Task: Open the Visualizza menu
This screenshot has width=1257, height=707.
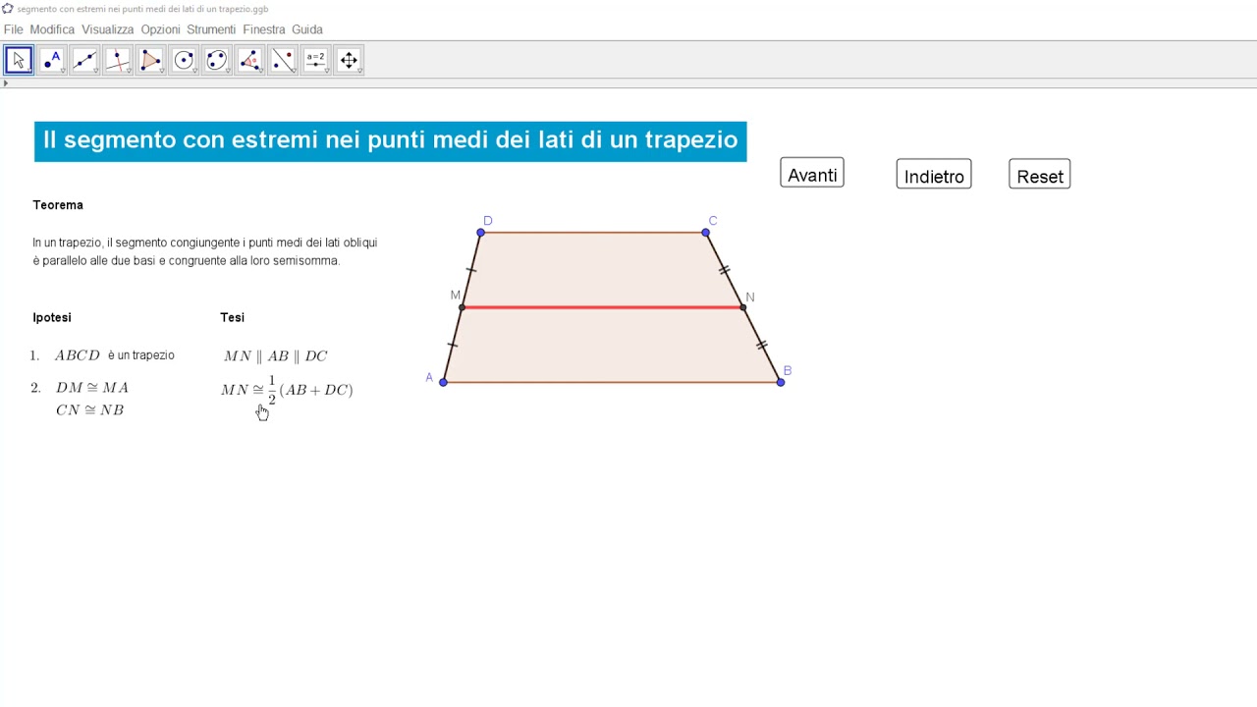Action: [x=107, y=29]
